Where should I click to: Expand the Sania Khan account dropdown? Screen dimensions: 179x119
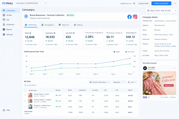pyautogui.click(x=31, y=3)
